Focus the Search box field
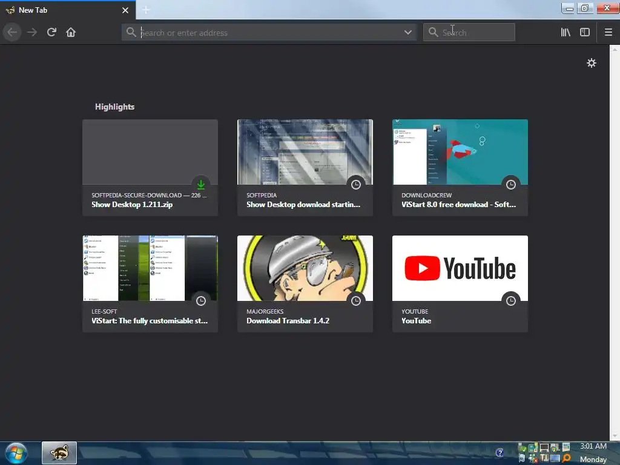Image resolution: width=620 pixels, height=465 pixels. (x=469, y=33)
